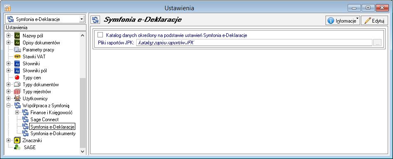Image resolution: width=393 pixels, height=159 pixels.
Task: Click the panel header Symfonia e-Deklaracje icon
Action: pyautogui.click(x=95, y=20)
